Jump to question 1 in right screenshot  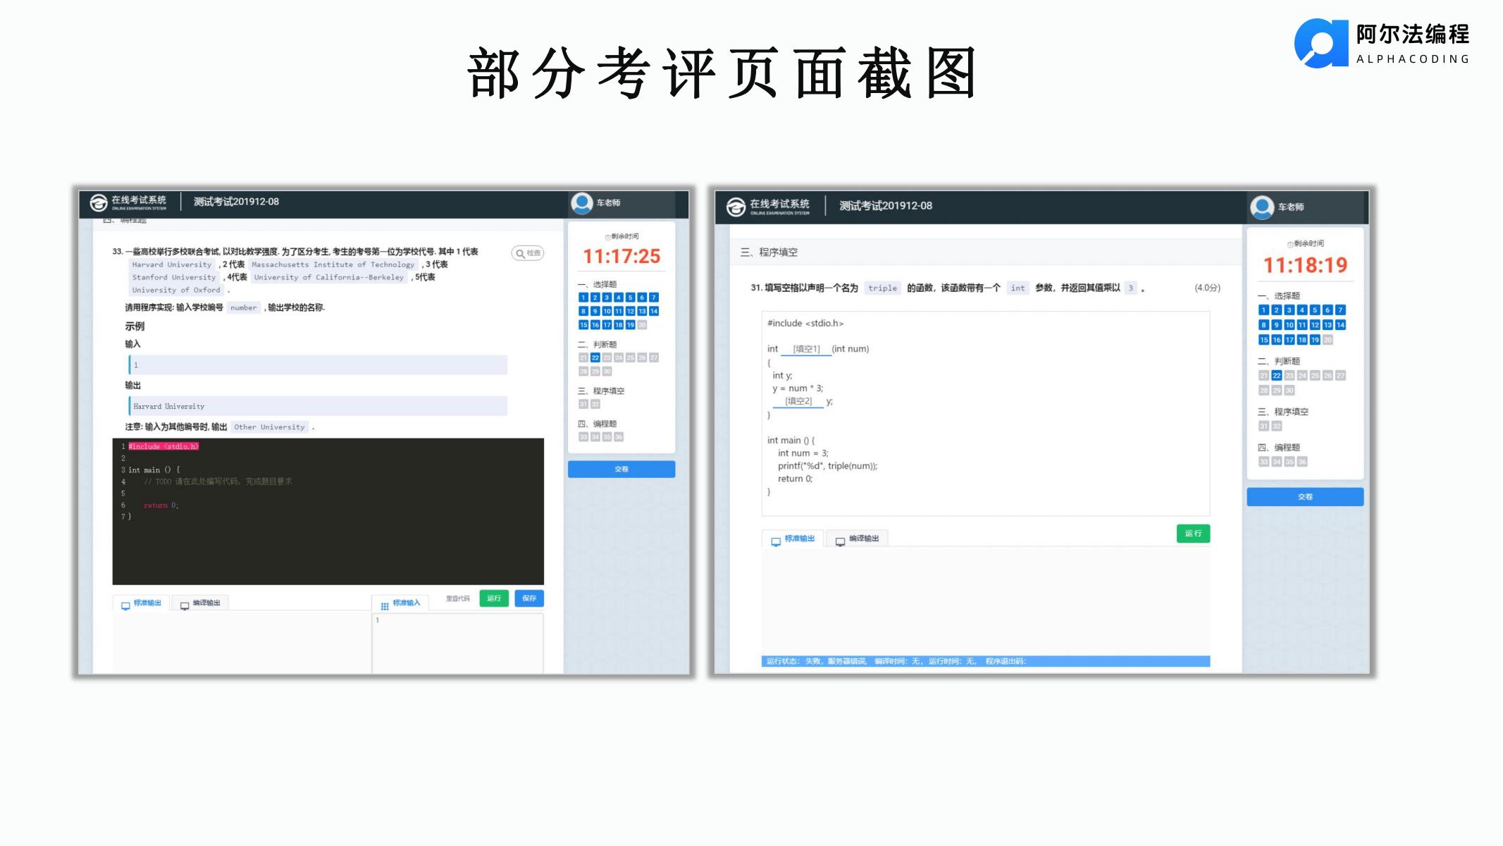tap(1263, 310)
